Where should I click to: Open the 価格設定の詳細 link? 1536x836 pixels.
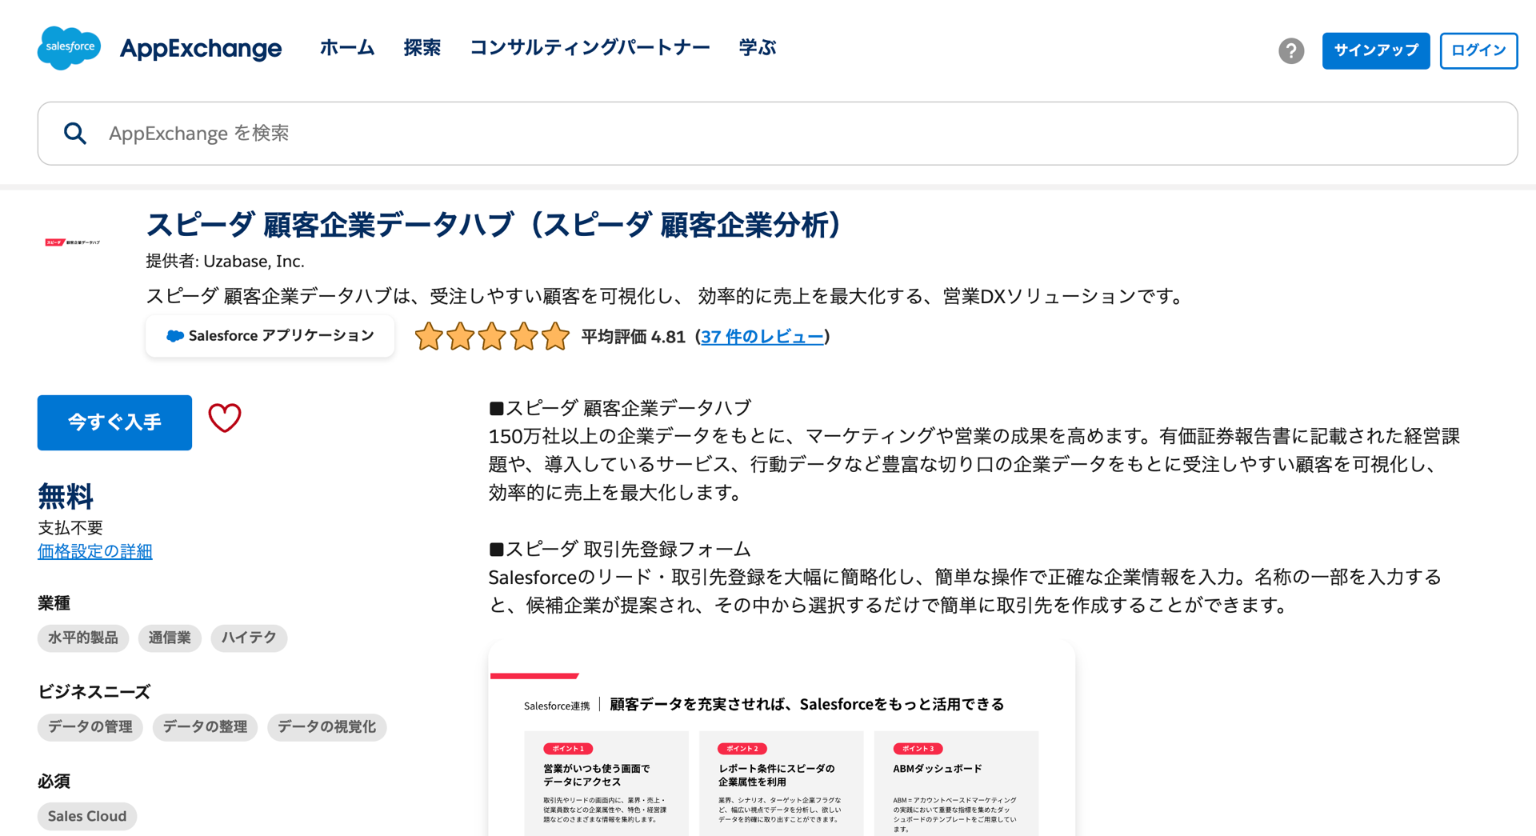click(x=94, y=551)
